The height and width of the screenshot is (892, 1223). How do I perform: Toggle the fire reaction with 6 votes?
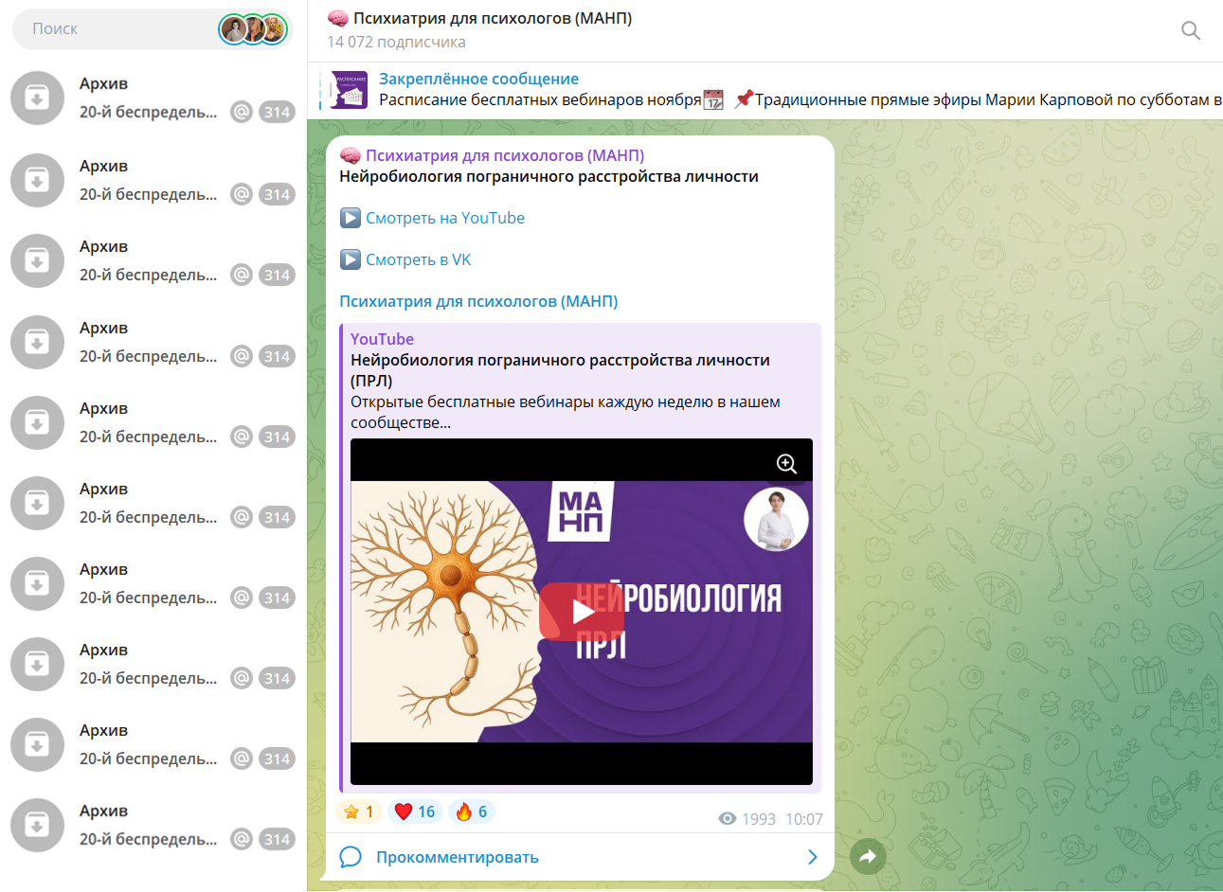tap(472, 812)
